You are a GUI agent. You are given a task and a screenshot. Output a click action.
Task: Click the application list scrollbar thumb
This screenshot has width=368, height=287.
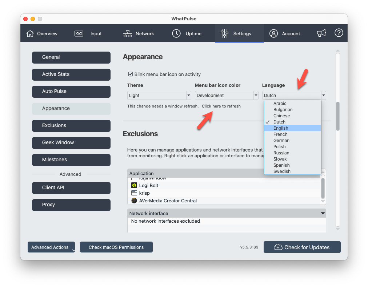[323, 188]
